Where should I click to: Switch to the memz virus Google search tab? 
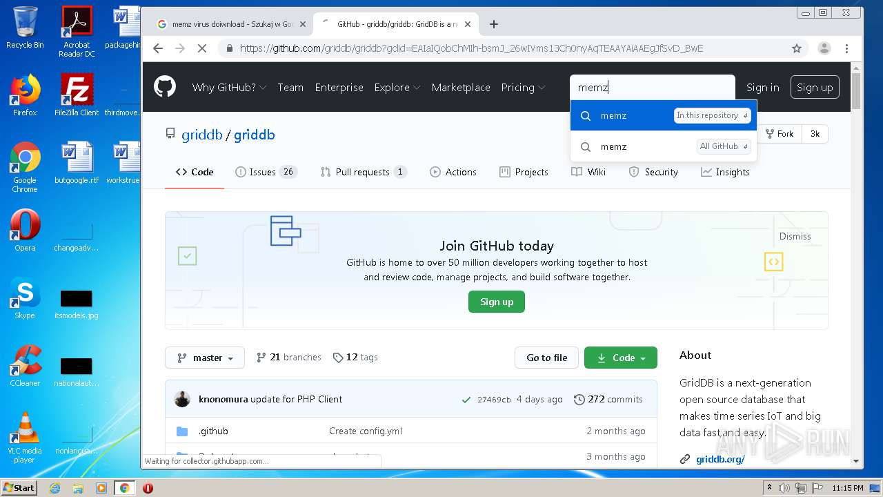233,24
